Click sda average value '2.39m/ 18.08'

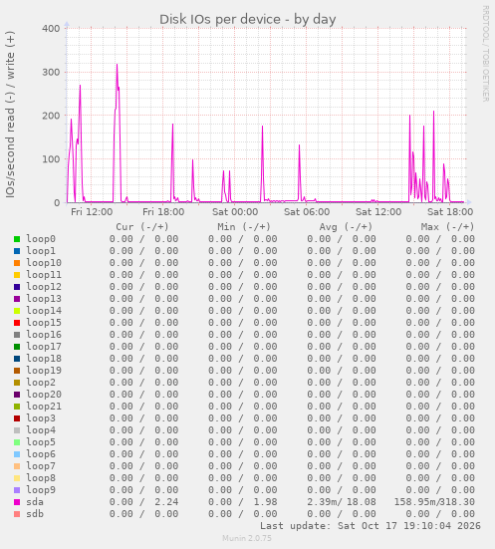tap(342, 502)
